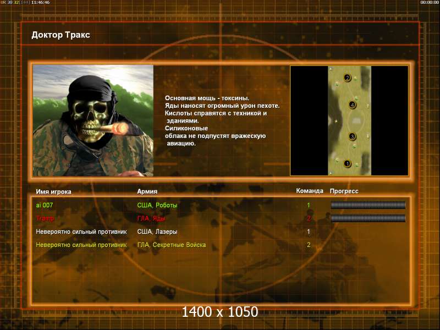The width and height of the screenshot is (440, 330).
Task: Click the line 'Основная мощь - токсины.'
Action: point(207,98)
